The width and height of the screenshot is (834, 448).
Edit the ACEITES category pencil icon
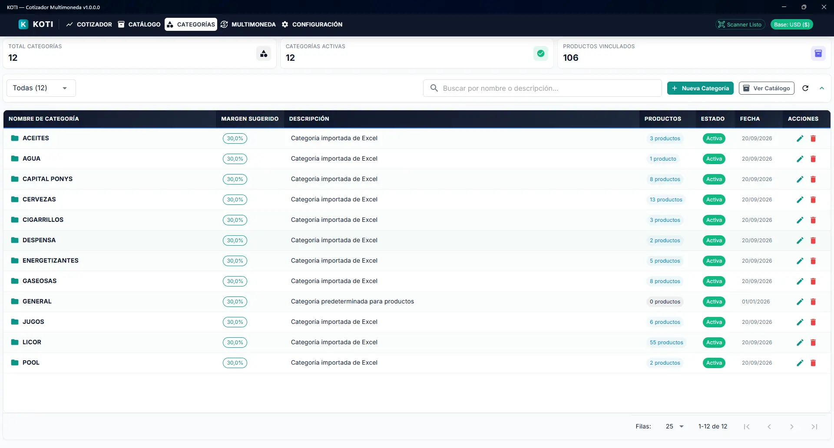point(800,138)
